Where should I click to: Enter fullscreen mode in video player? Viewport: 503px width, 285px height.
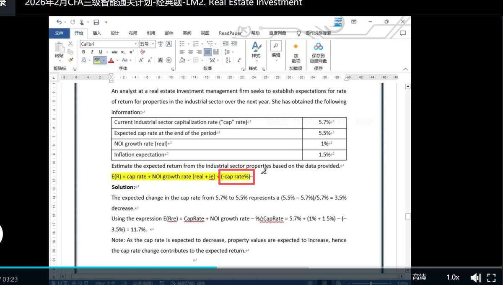(491, 277)
